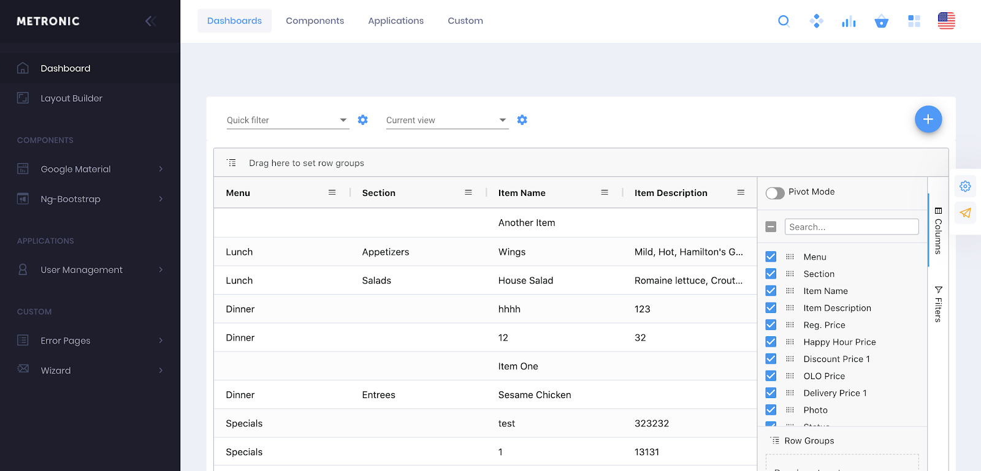Screen dimensions: 981x471
Task: Collapse the sidebar with double-arrow icon
Action: [x=151, y=21]
